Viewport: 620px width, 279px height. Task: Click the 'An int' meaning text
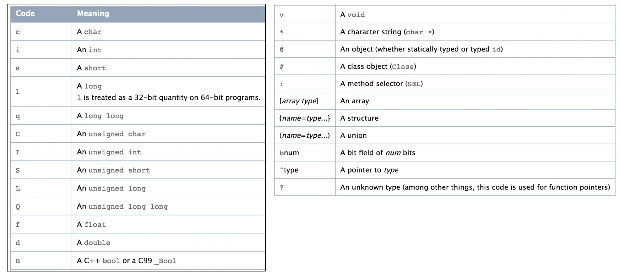89,50
